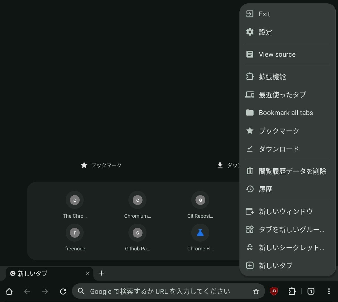338x302 pixels.
Task: Click the back arrow button
Action: tap(27, 291)
